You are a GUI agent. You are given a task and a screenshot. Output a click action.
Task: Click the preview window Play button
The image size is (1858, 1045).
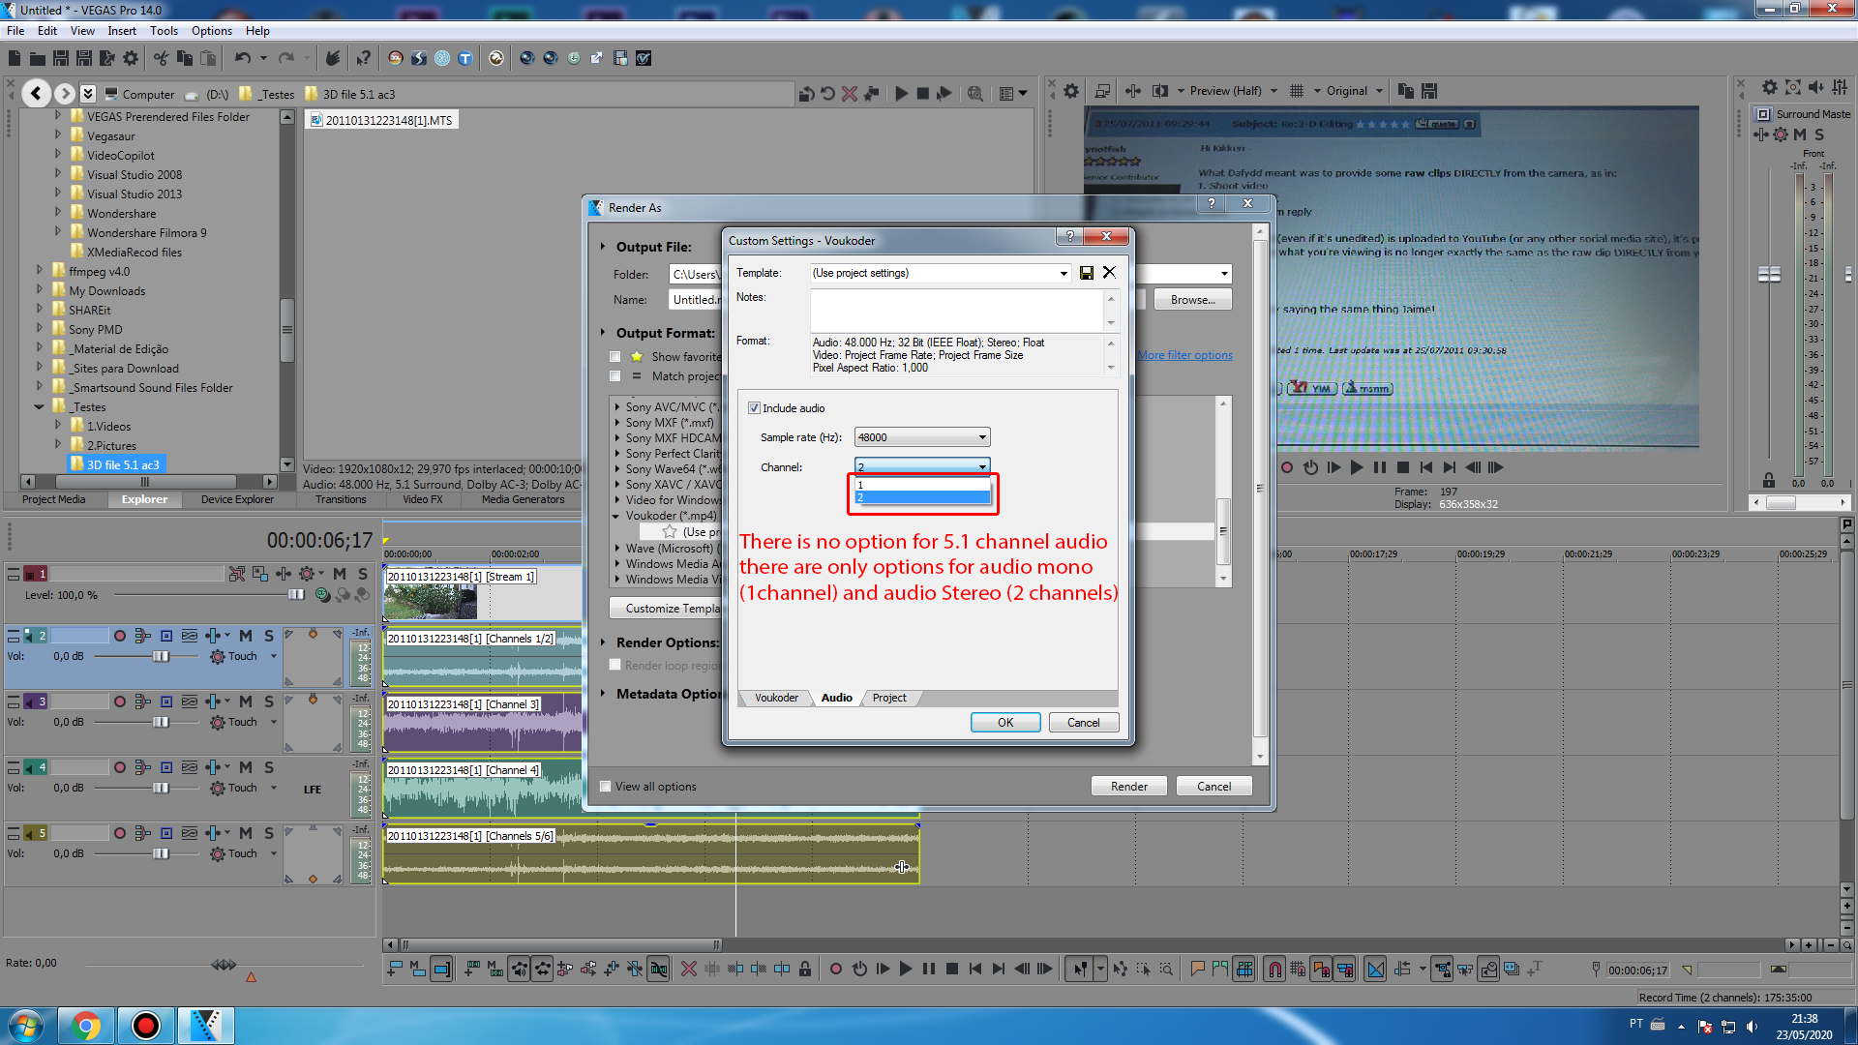pos(1357,467)
